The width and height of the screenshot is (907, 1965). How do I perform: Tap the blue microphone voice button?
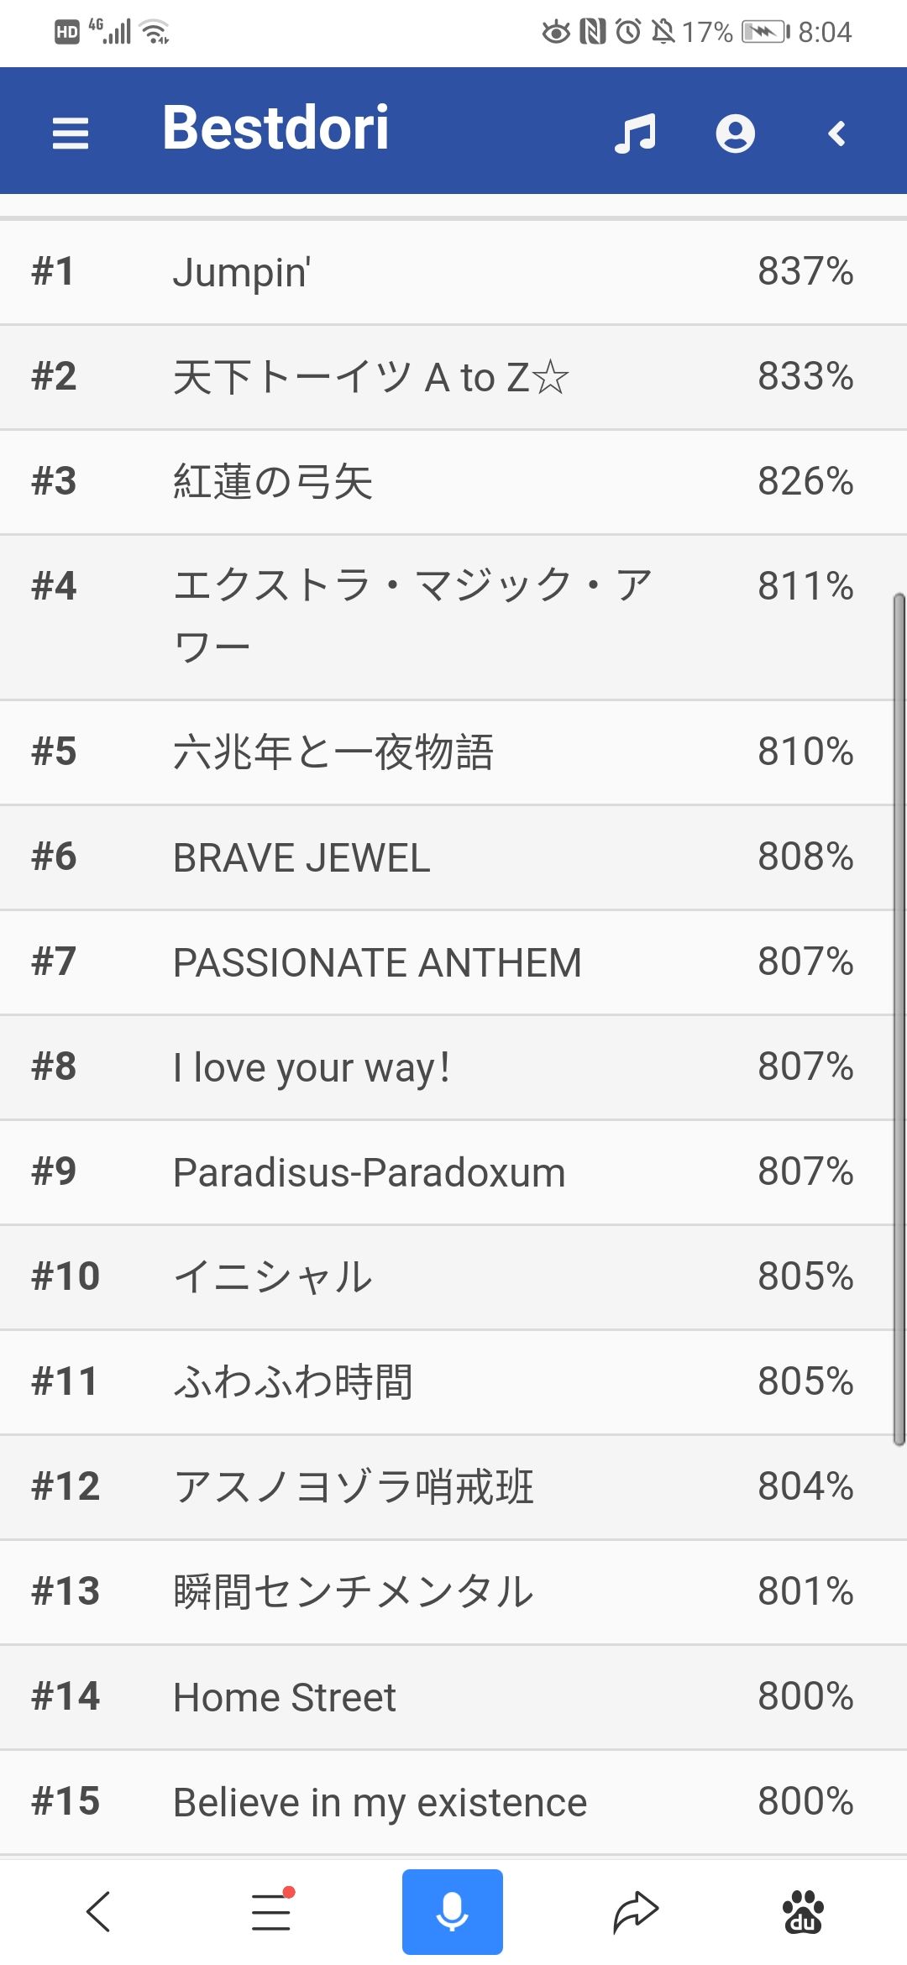[452, 1912]
